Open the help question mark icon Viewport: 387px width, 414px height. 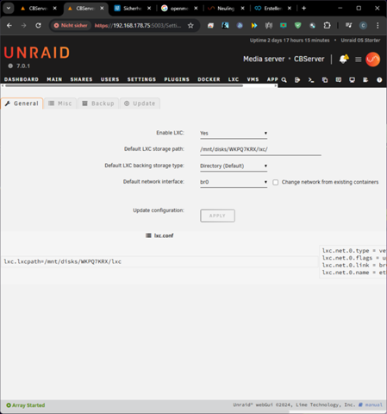(x=379, y=80)
